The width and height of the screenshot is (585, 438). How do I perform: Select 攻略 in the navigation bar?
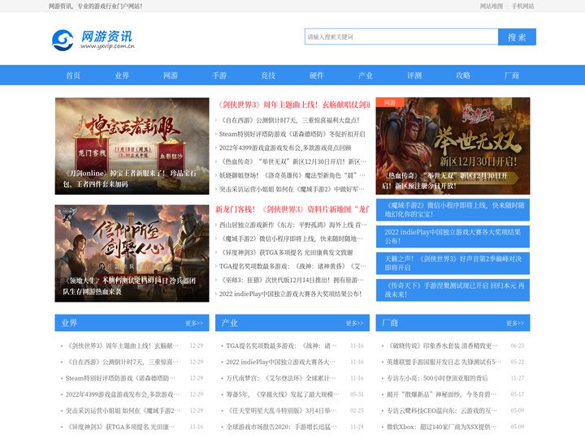pyautogui.click(x=463, y=75)
